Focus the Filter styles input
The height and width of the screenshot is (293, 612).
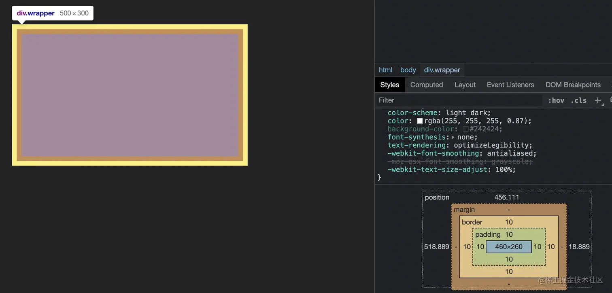click(x=459, y=100)
